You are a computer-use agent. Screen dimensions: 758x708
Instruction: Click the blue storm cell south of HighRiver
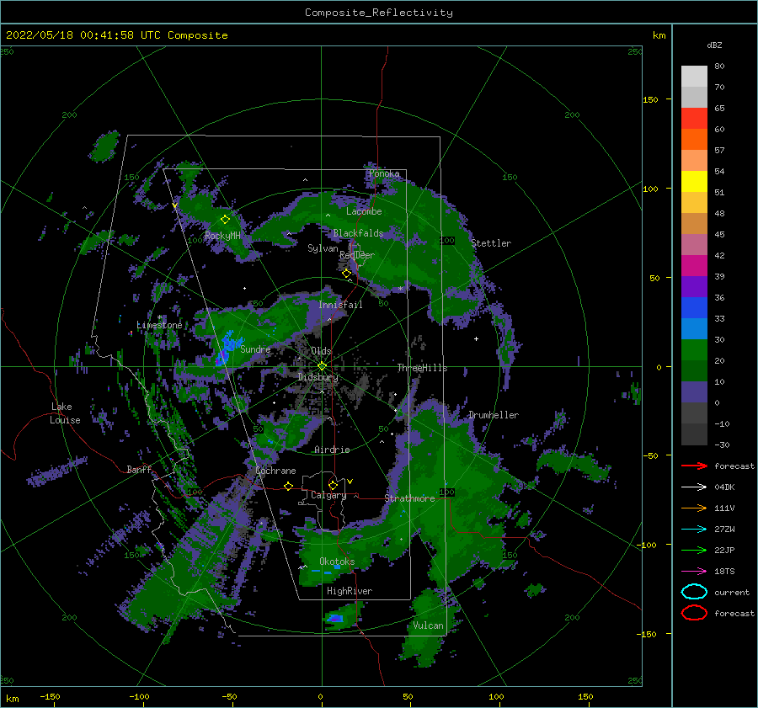[x=335, y=618]
